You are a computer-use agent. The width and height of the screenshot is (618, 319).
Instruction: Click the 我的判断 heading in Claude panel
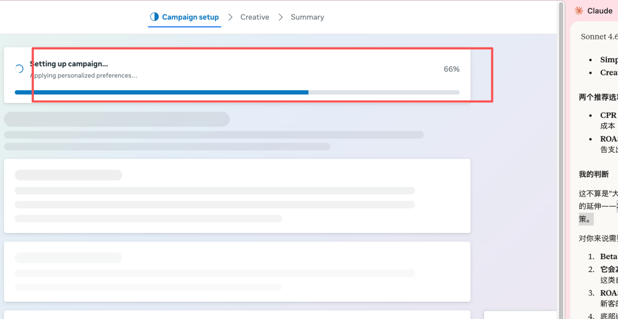tap(594, 174)
